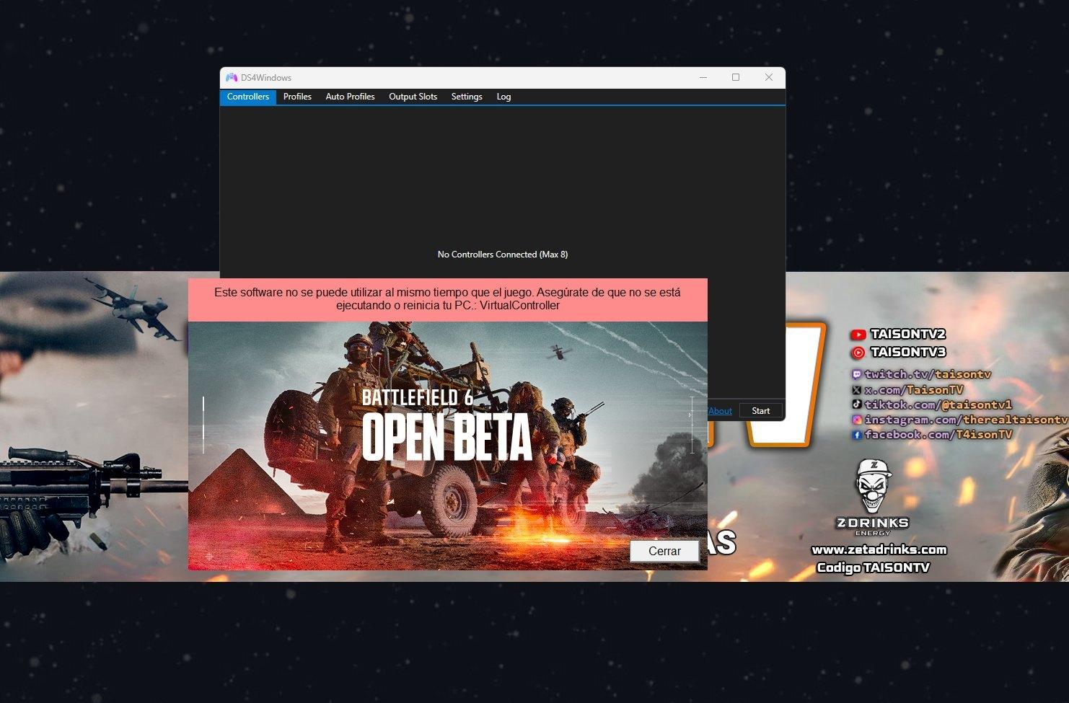Select the Output Slots tab
Image resolution: width=1069 pixels, height=703 pixels.
[x=413, y=97]
